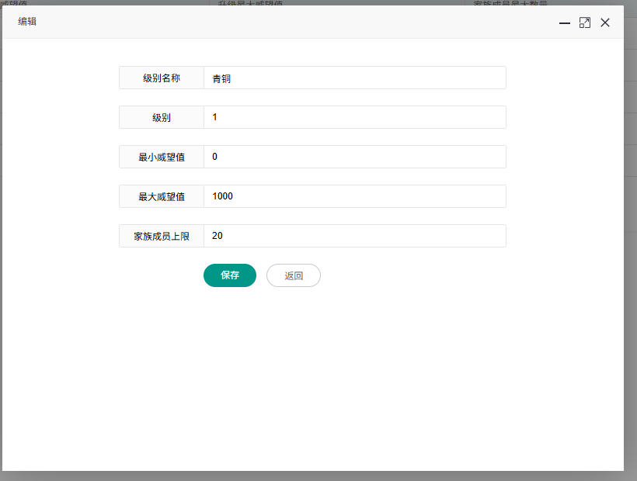Click the 最小威望值 label

tap(162, 157)
